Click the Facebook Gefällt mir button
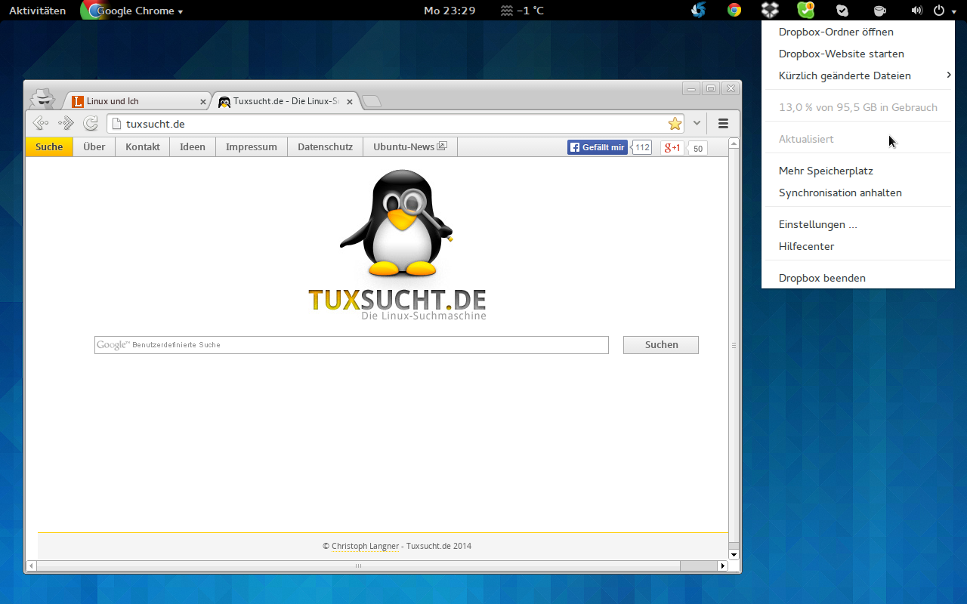 (598, 147)
